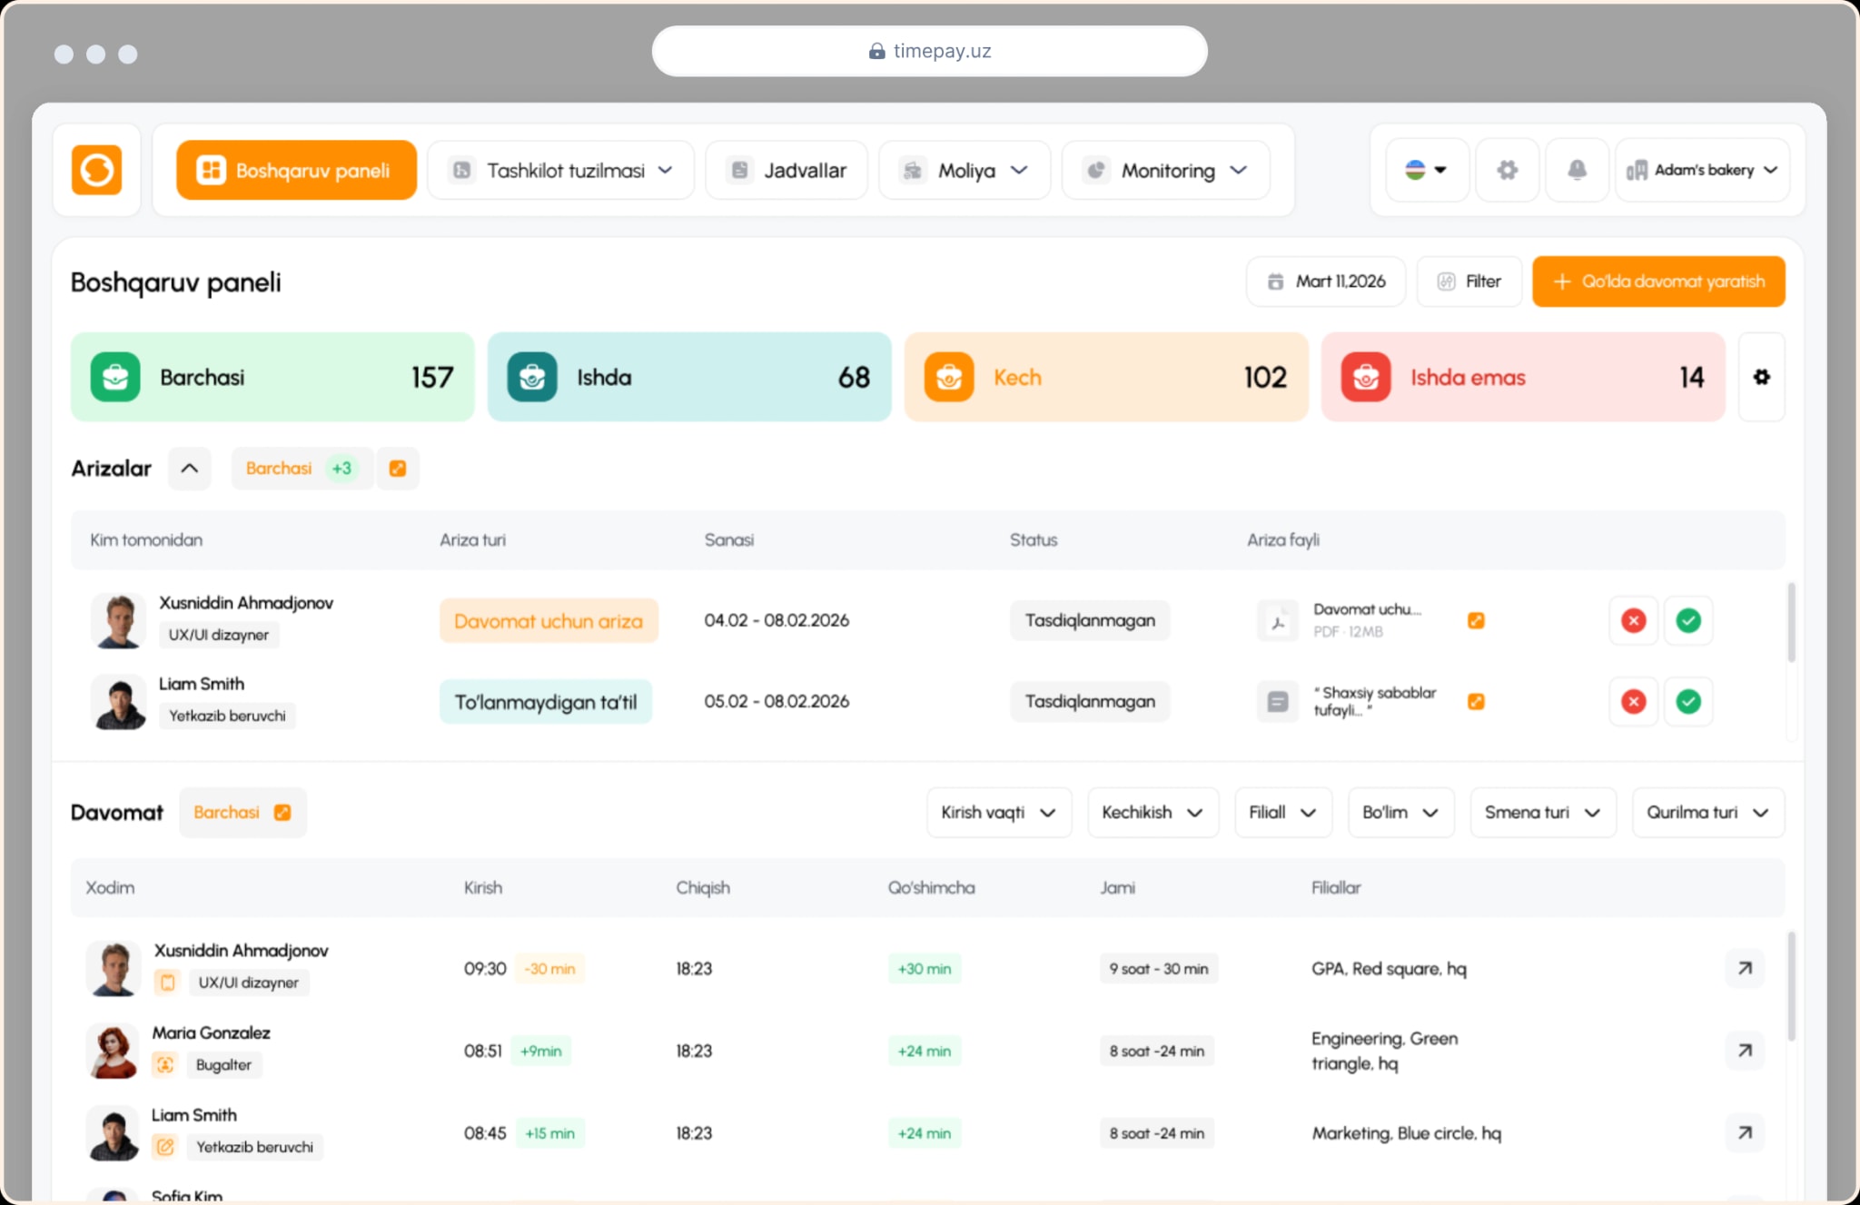Select the Ishda 68 summary card
This screenshot has width=1860, height=1205.
689,377
